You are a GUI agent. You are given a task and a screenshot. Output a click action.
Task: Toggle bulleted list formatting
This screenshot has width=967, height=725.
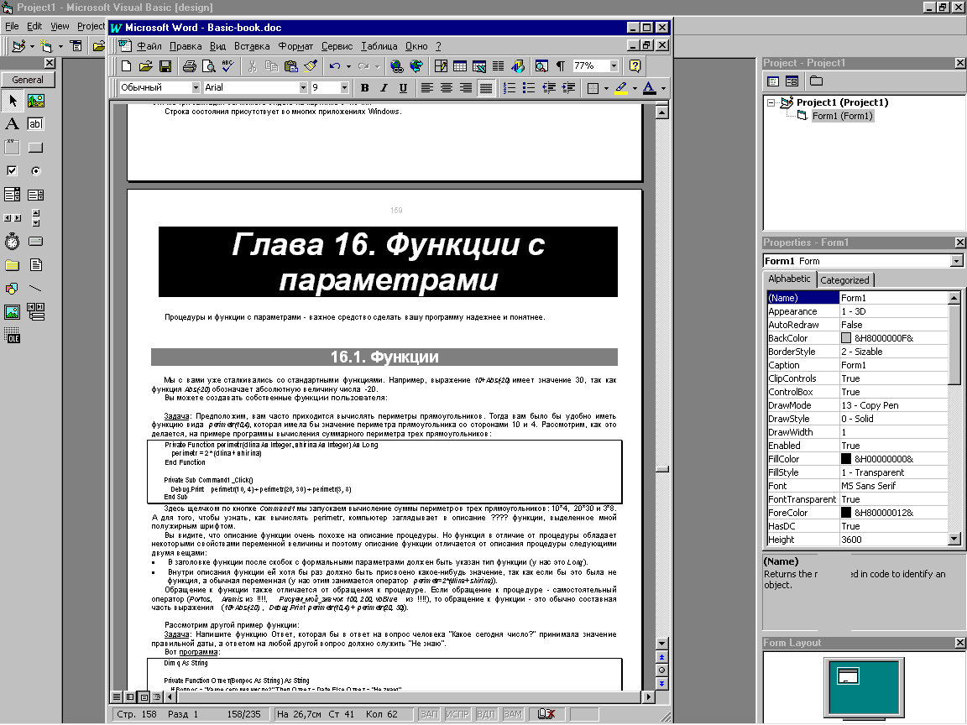(529, 88)
